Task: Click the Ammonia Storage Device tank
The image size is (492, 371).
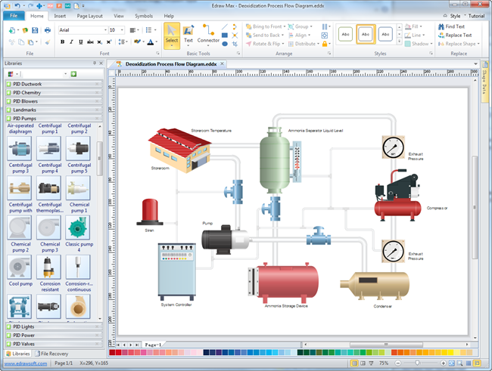Action: (x=285, y=280)
